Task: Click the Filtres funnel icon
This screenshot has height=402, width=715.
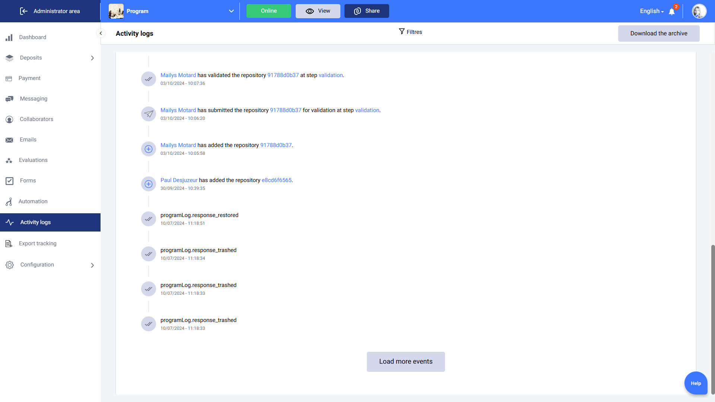Action: tap(402, 32)
